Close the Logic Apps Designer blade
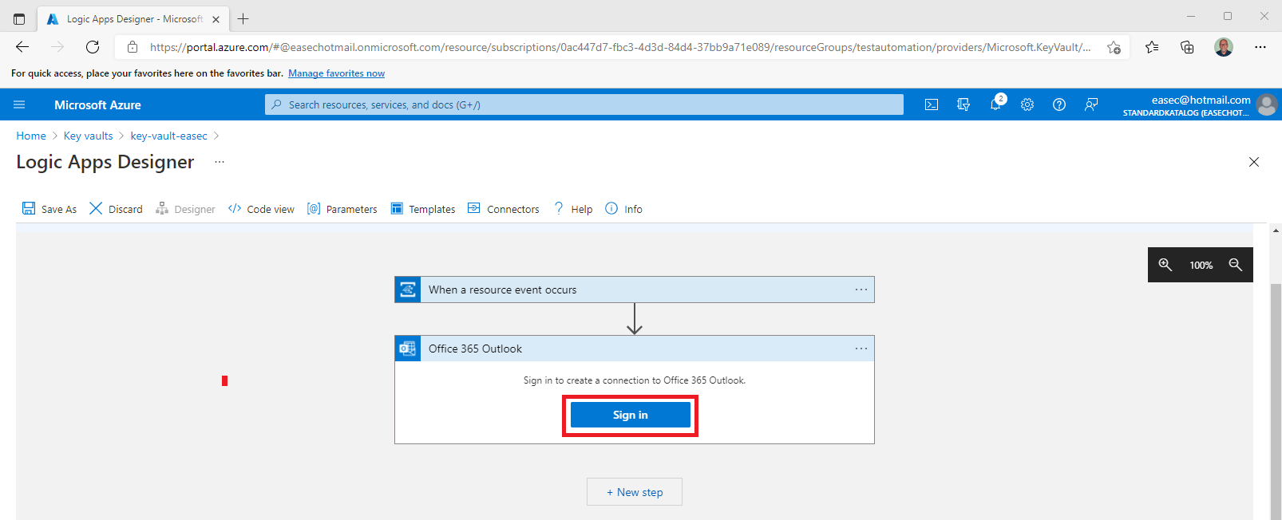This screenshot has width=1282, height=520. coord(1253,162)
